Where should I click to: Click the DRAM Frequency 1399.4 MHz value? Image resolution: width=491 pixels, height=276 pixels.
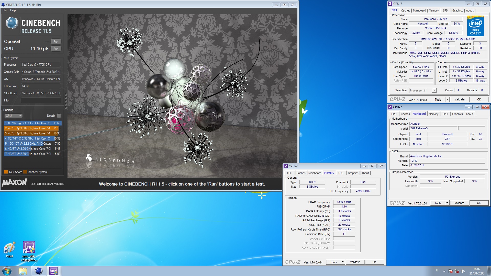344,202
